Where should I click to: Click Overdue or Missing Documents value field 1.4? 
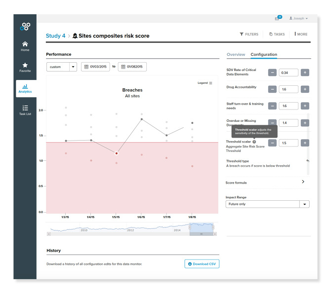[289, 123]
